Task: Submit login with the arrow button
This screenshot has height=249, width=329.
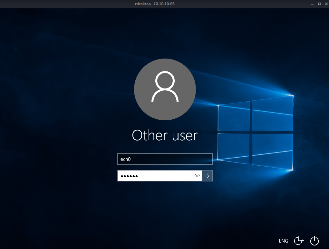Action: (207, 176)
